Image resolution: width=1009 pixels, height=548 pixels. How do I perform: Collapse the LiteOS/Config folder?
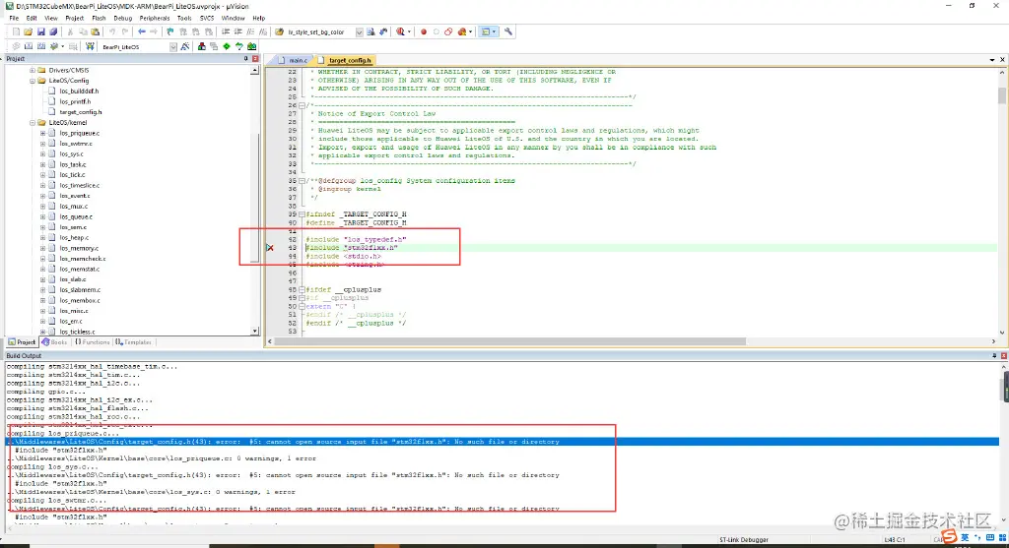[33, 81]
